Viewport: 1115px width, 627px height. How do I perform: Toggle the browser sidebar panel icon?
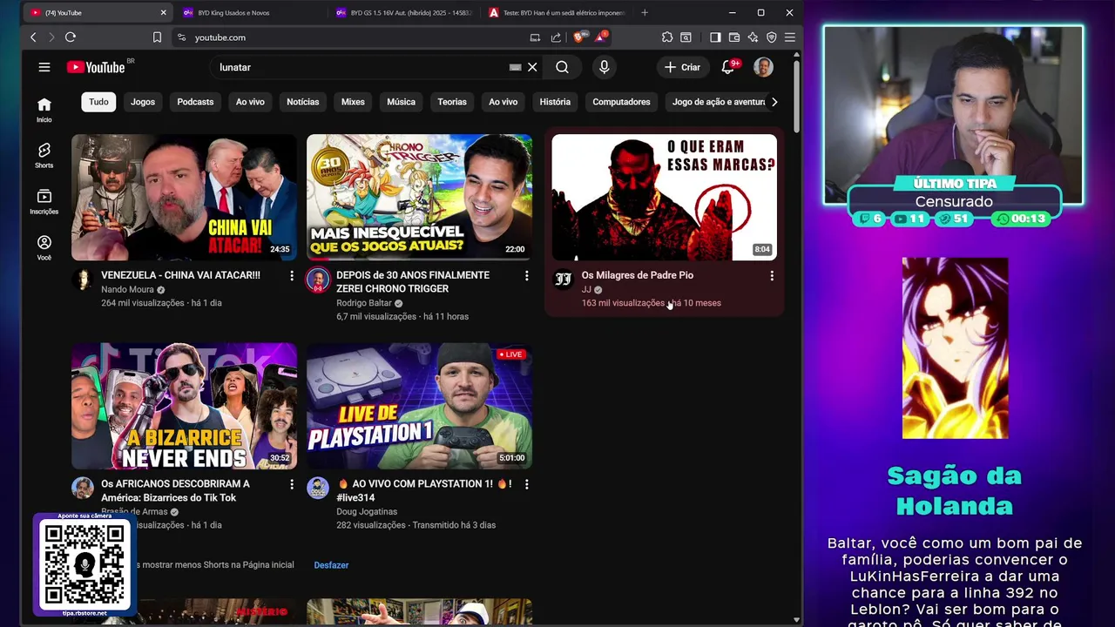[715, 37]
